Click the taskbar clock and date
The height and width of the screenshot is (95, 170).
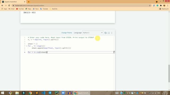[165, 93]
